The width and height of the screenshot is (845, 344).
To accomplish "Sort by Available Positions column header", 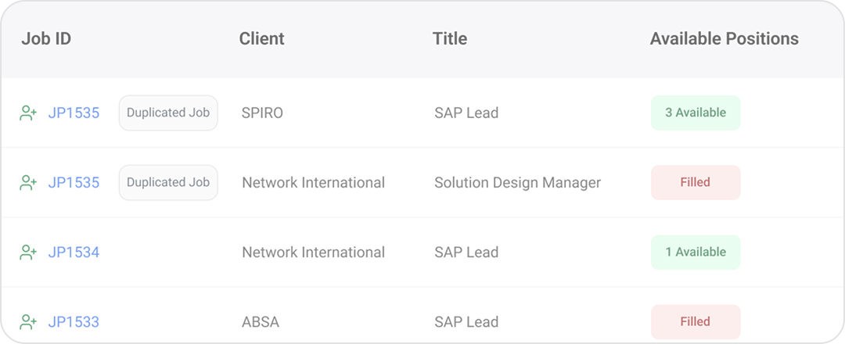I will tap(724, 39).
